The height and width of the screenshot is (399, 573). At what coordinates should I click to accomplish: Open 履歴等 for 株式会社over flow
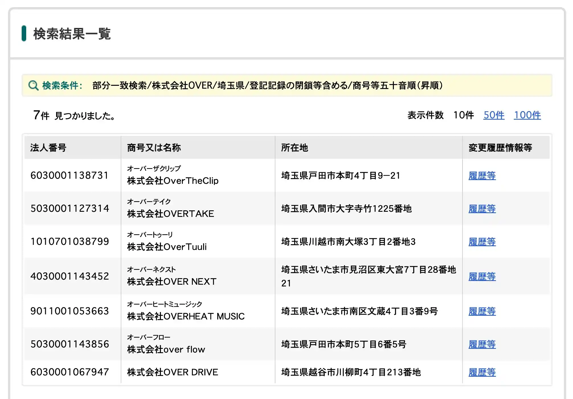482,344
